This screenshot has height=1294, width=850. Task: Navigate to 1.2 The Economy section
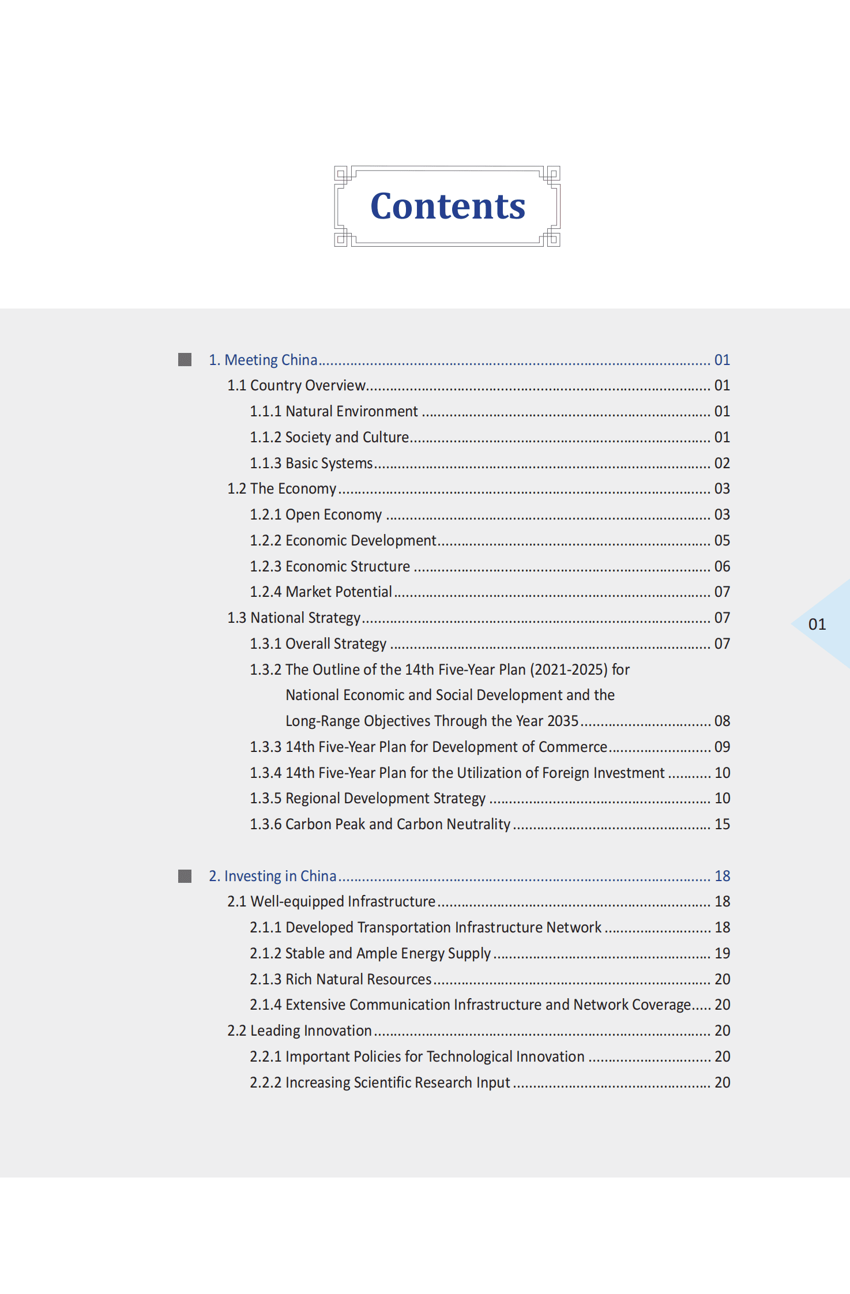(x=281, y=488)
